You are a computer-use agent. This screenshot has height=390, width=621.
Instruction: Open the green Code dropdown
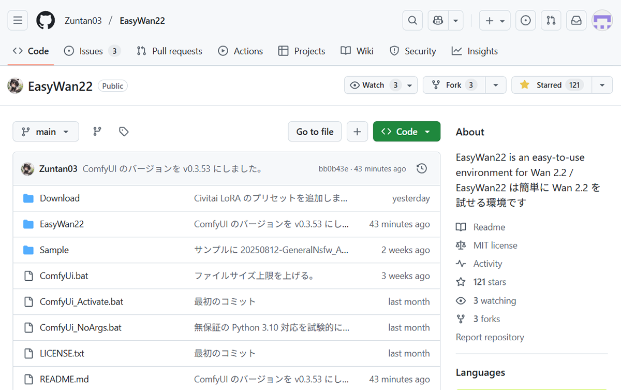(406, 132)
